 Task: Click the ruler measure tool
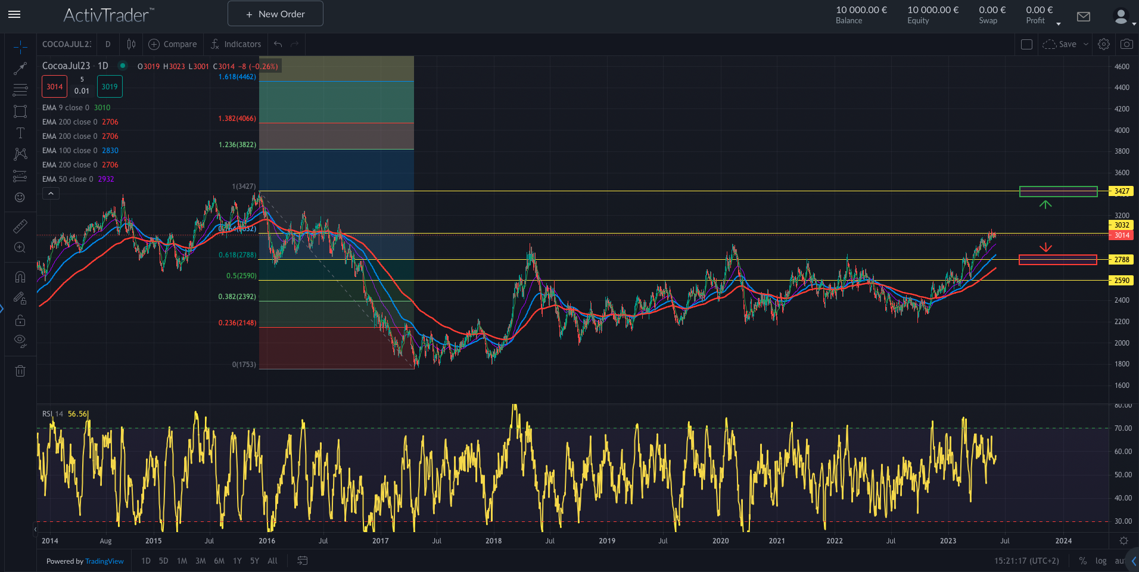20,226
